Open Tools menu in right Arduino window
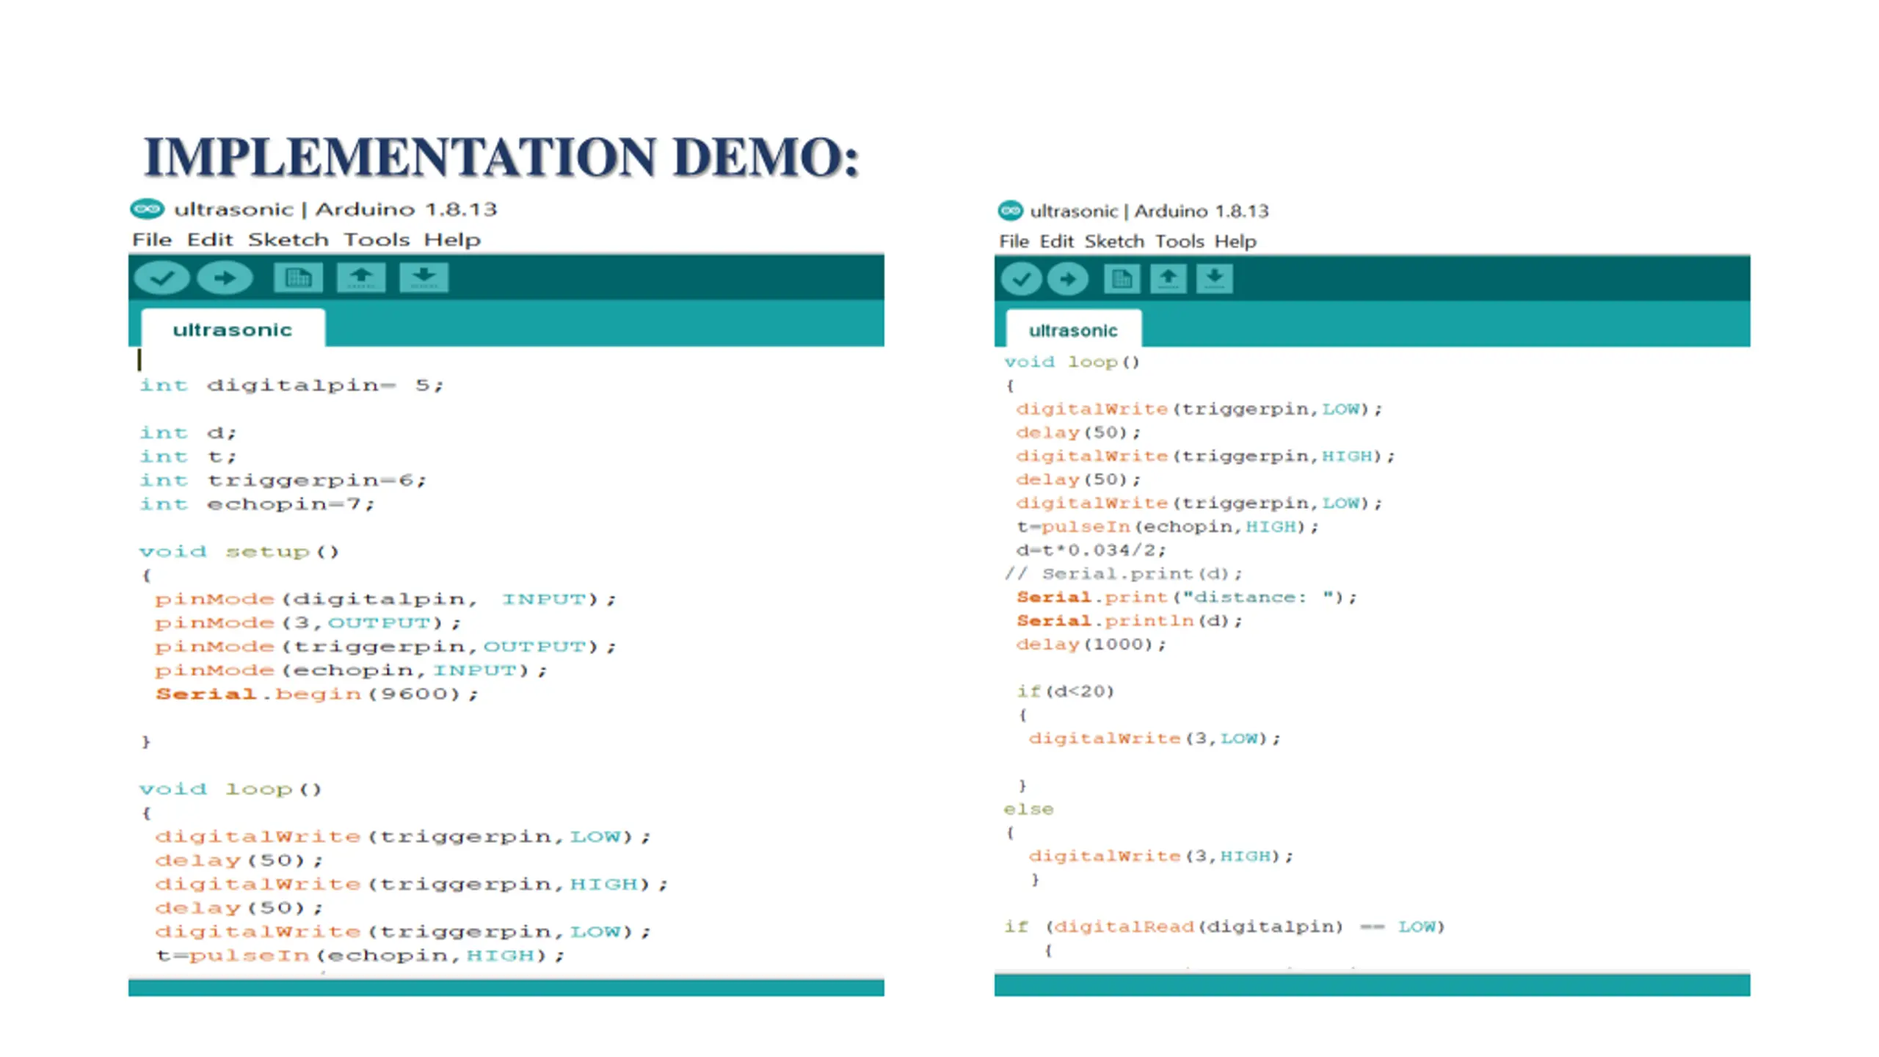The image size is (1879, 1057). click(x=1180, y=241)
